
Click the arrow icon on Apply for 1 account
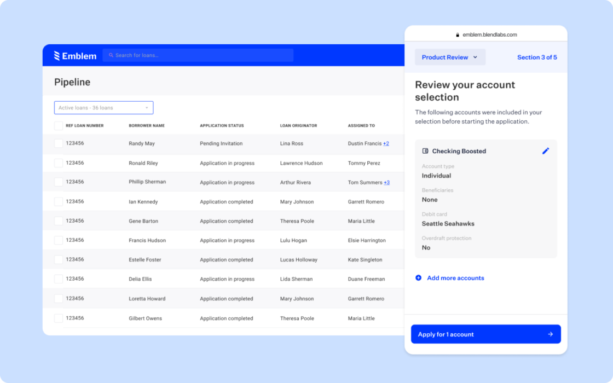point(551,334)
